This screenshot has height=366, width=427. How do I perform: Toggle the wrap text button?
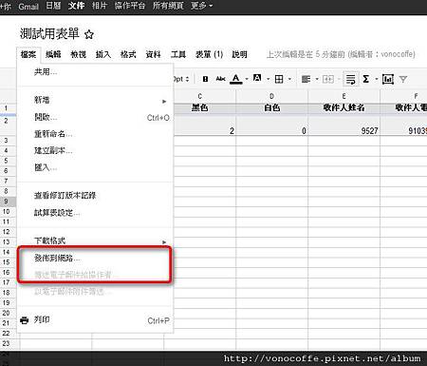pos(350,79)
